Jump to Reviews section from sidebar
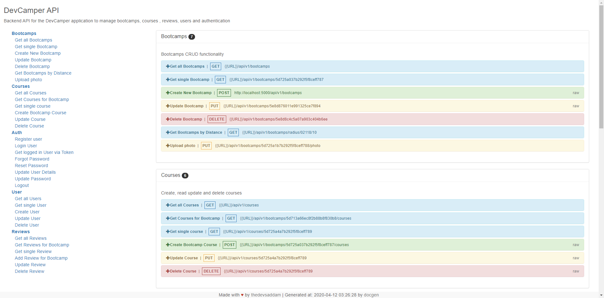The height and width of the screenshot is (298, 604). click(x=21, y=232)
